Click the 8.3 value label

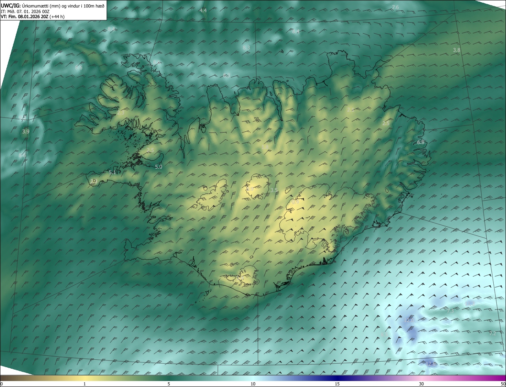pos(246,48)
